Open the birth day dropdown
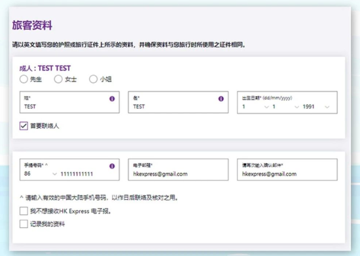Screen dimensions: 360x256 click(255, 106)
